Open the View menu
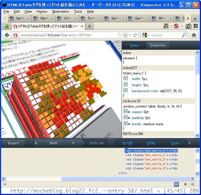Screen dimensions: 201x195 pyautogui.click(x=28, y=12)
